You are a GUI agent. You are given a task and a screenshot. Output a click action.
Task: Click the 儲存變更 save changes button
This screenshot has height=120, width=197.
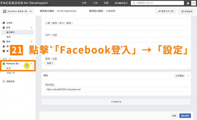(185, 116)
